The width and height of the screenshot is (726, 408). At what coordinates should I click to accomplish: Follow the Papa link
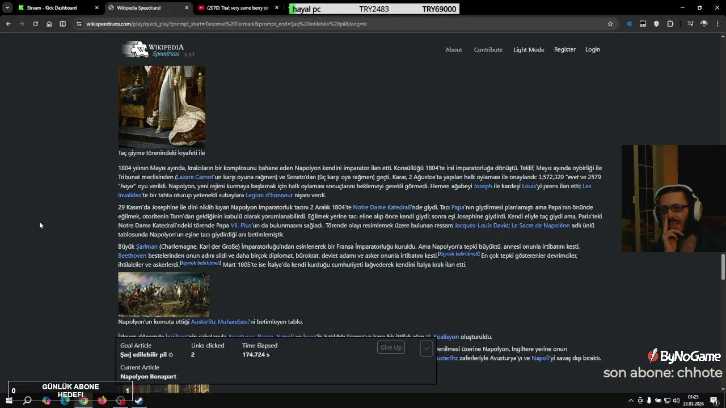[458, 207]
